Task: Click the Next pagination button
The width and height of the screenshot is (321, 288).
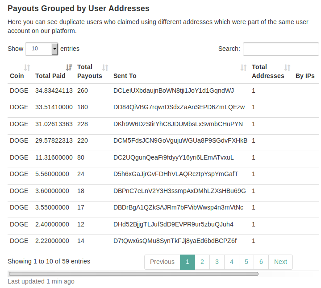Action: tap(280, 262)
